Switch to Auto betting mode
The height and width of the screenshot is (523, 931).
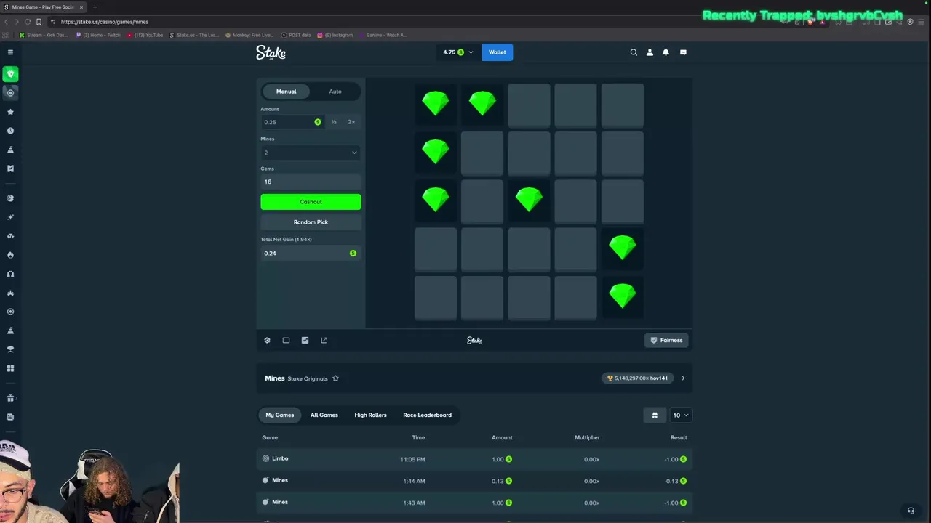[x=335, y=92]
